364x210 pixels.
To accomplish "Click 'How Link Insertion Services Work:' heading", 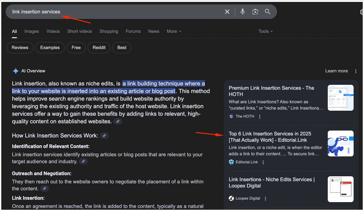I will pos(55,136).
